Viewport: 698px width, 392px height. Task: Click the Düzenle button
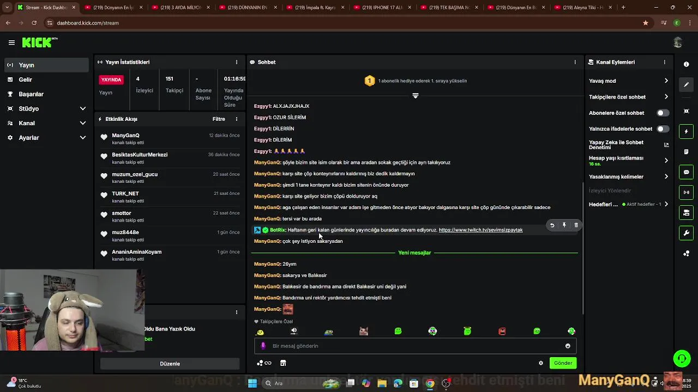tap(170, 364)
